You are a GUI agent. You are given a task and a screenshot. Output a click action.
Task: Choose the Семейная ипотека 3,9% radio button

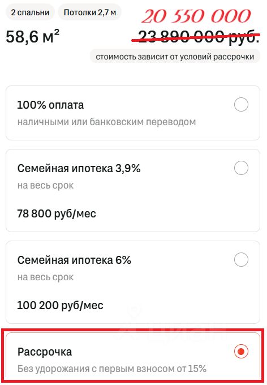point(241,168)
